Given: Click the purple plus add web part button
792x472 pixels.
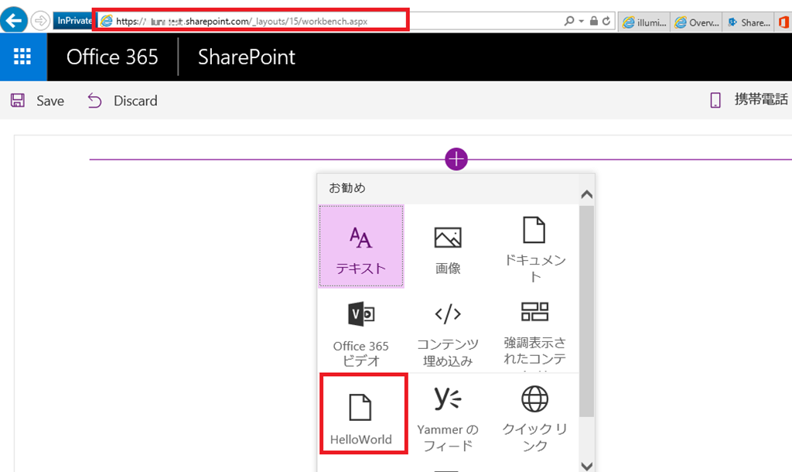Looking at the screenshot, I should click(456, 159).
